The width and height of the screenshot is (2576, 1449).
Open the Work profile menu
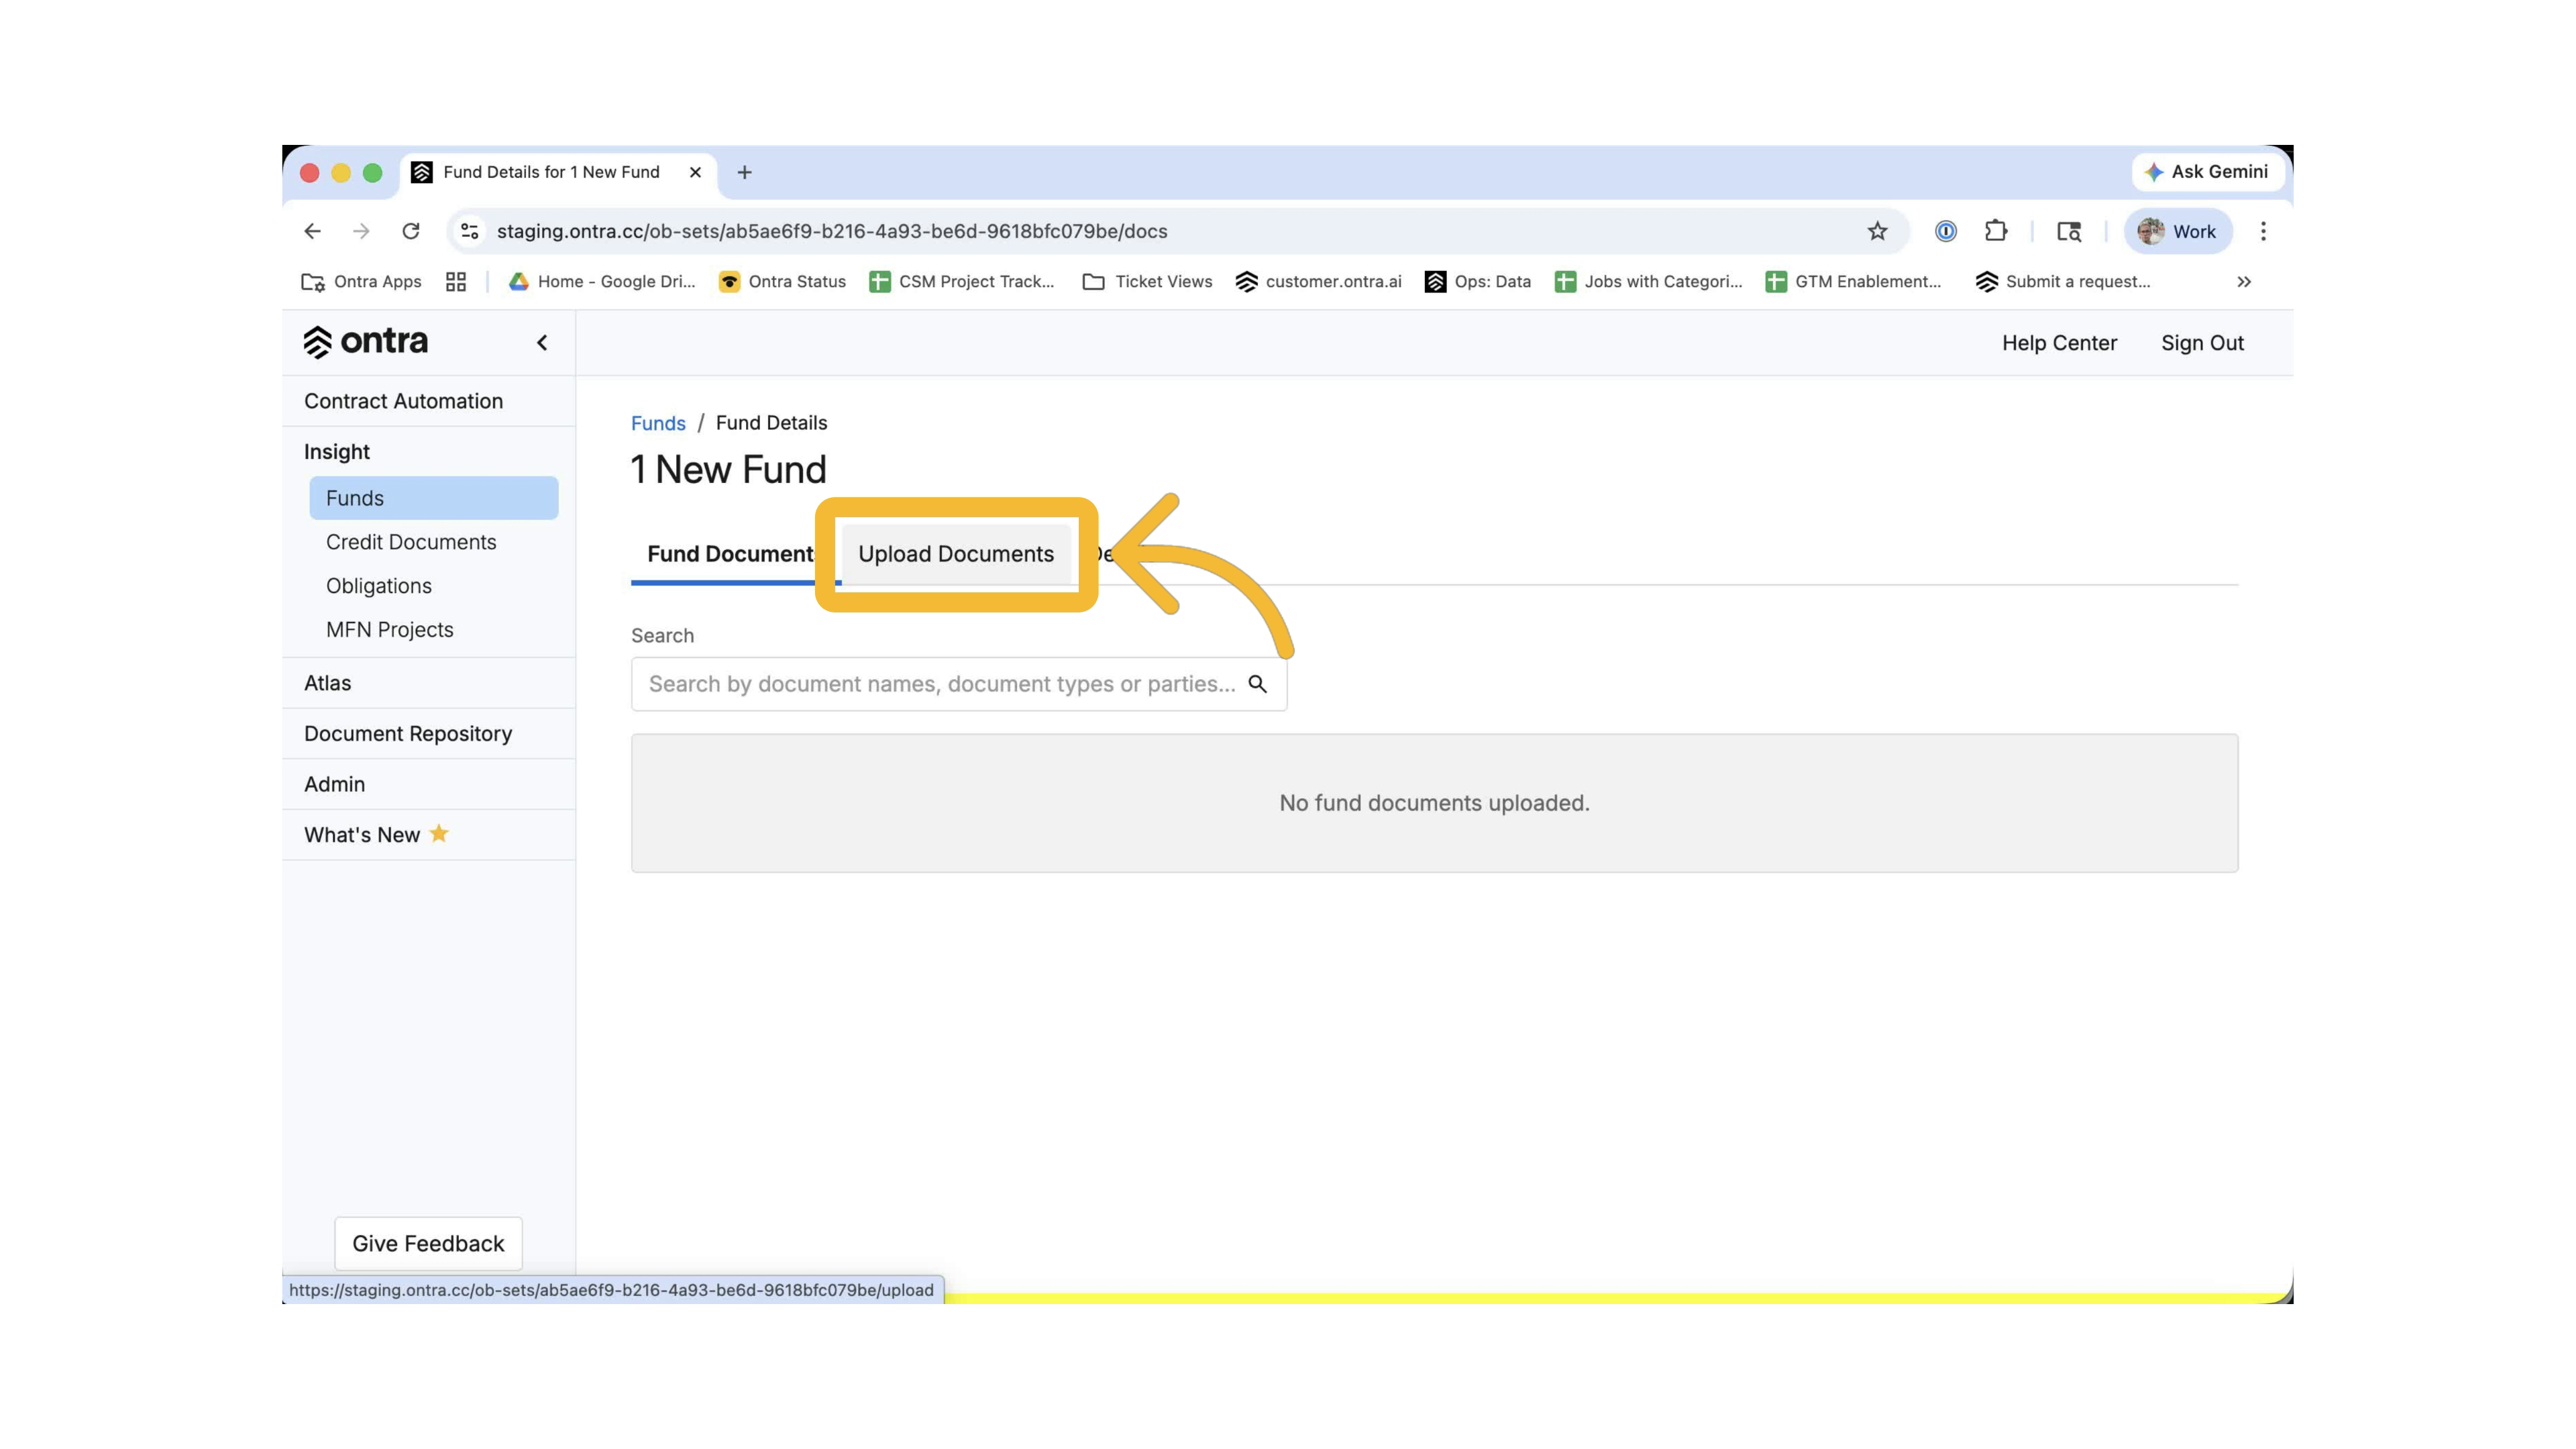2178,231
